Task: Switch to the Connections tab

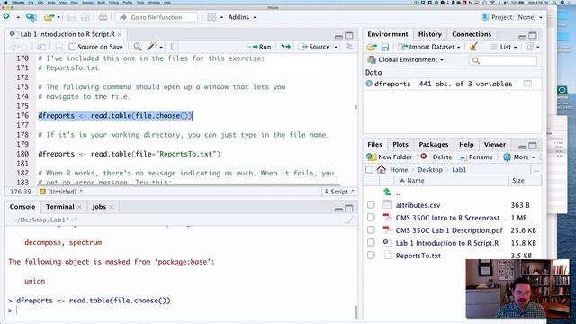Action: click(x=472, y=34)
